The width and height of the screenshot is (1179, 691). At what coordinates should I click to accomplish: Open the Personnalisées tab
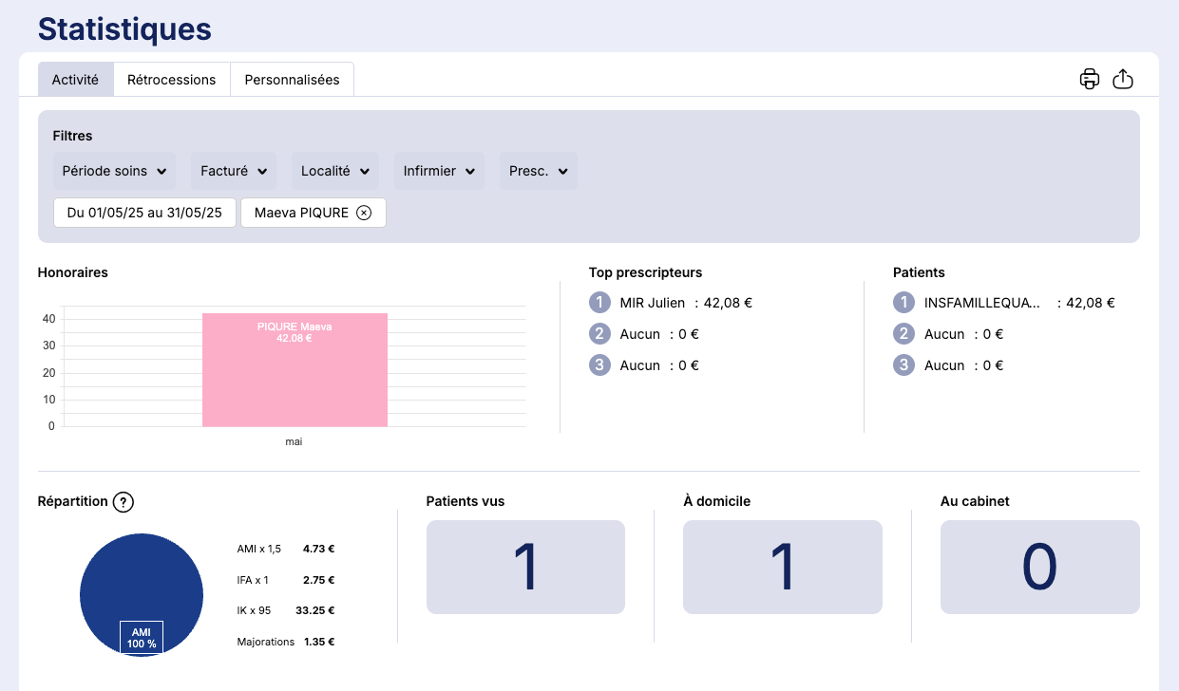(x=292, y=80)
